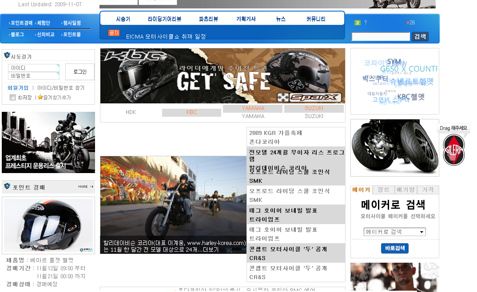Open the 베마르 helmet auction image

pyautogui.click(x=48, y=225)
